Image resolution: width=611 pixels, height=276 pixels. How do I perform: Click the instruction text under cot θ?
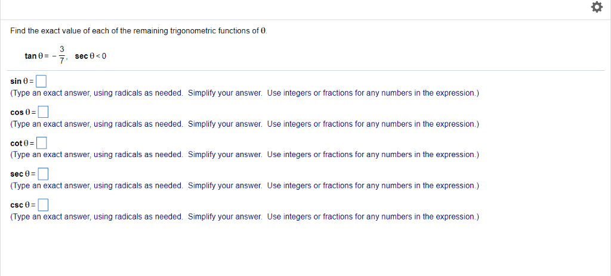[x=244, y=155]
